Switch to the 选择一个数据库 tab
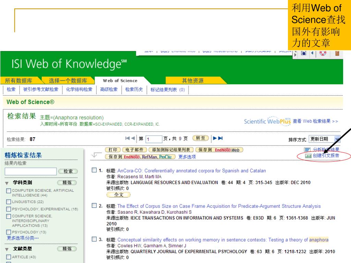 pos(68,80)
